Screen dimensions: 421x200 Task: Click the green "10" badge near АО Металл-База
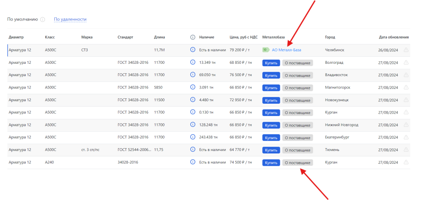[266, 50]
